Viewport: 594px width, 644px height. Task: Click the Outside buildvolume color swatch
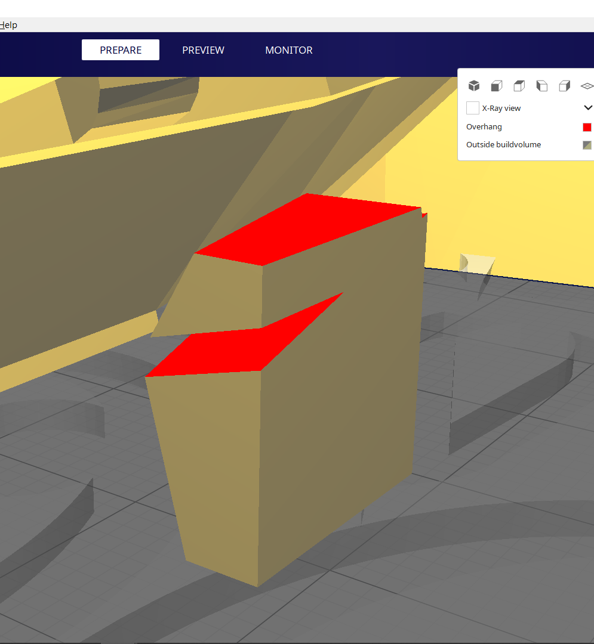point(587,145)
